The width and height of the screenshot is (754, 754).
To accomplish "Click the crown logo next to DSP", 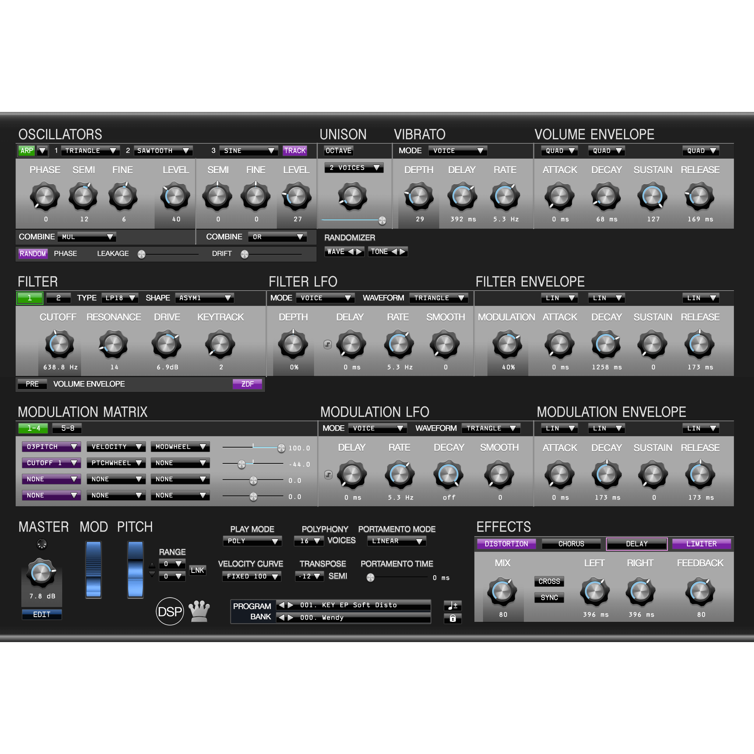I will 199,611.
